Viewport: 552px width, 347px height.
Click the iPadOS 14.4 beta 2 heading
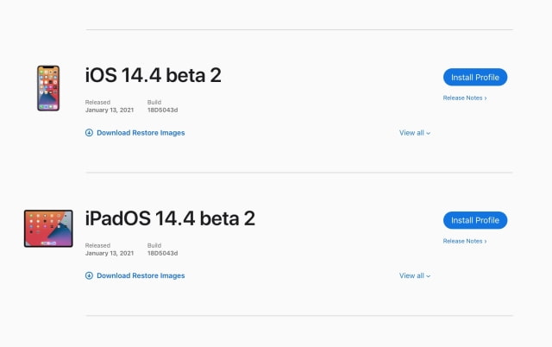click(x=170, y=218)
